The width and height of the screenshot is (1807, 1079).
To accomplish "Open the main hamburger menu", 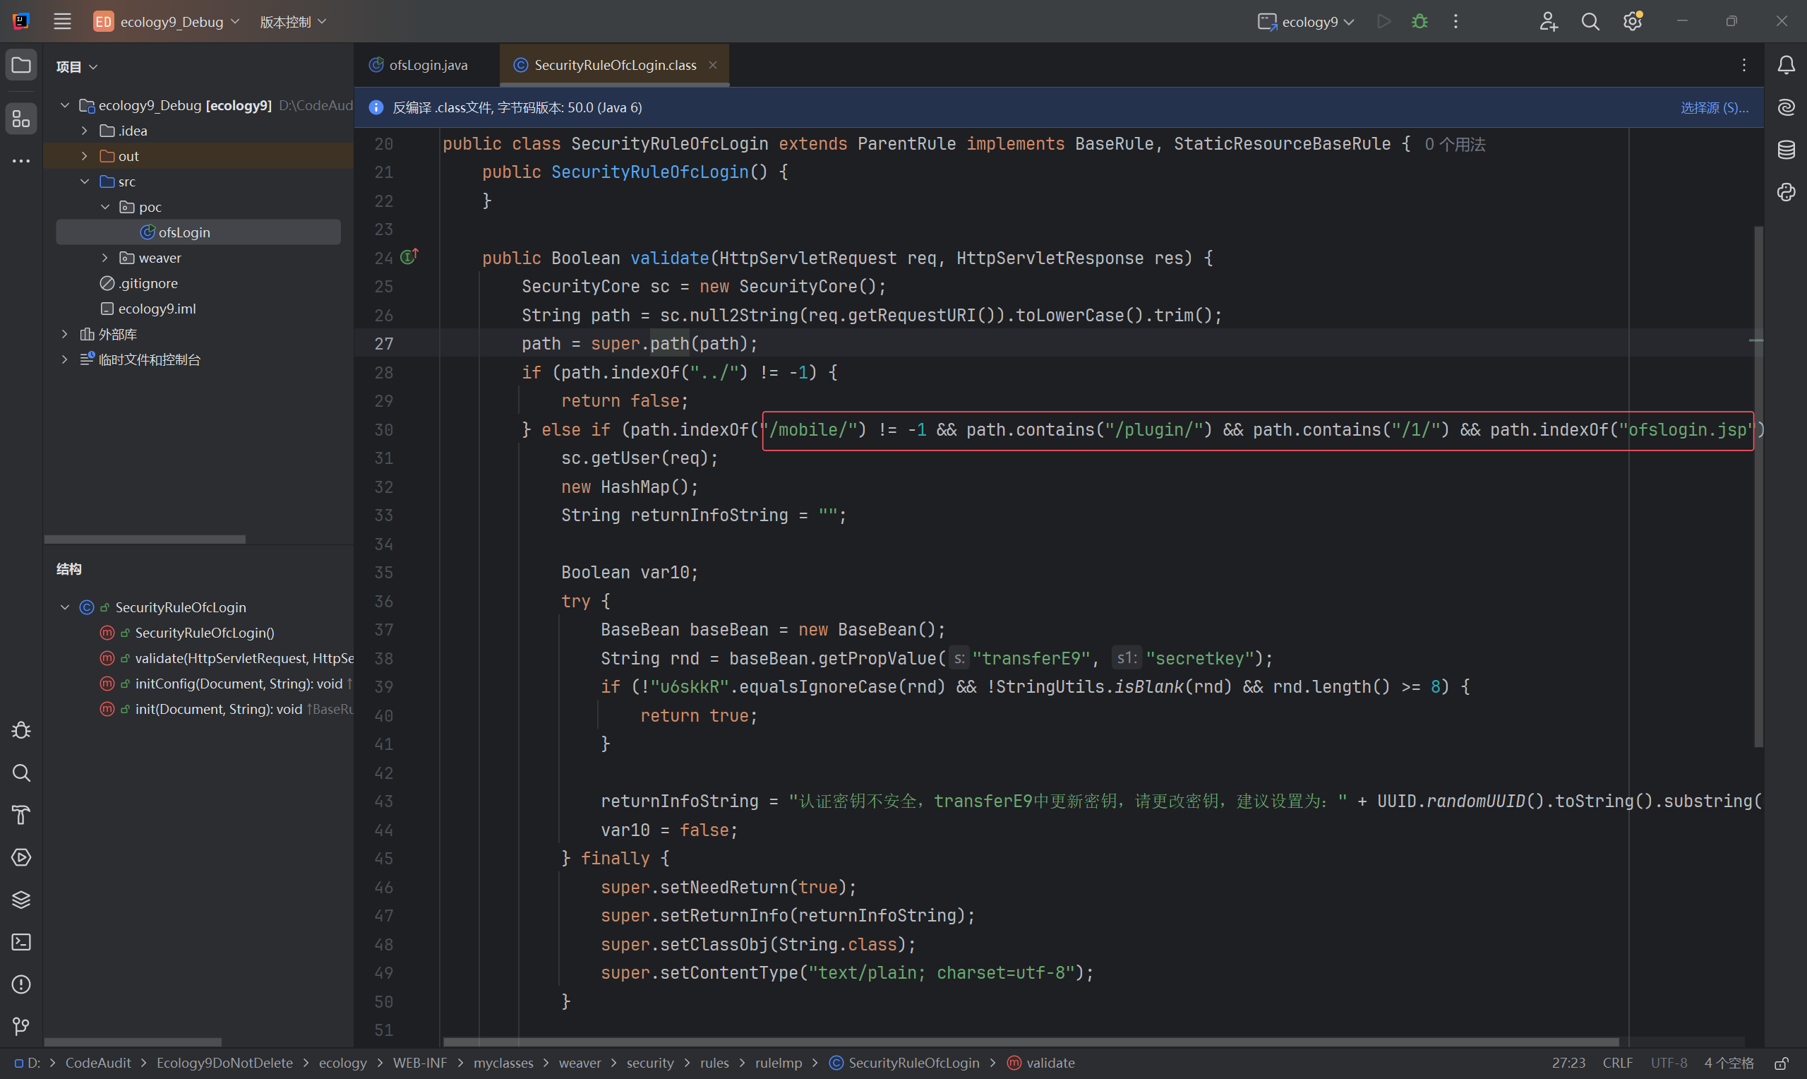I will tap(63, 22).
